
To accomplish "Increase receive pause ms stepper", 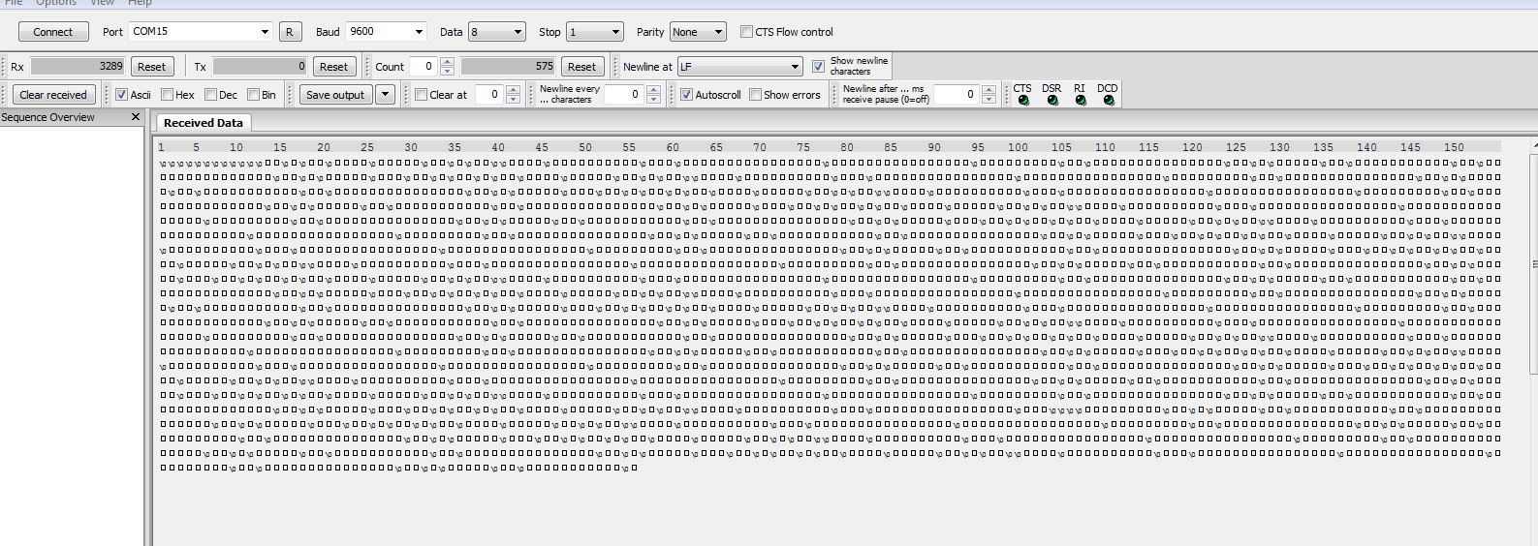I will (989, 90).
